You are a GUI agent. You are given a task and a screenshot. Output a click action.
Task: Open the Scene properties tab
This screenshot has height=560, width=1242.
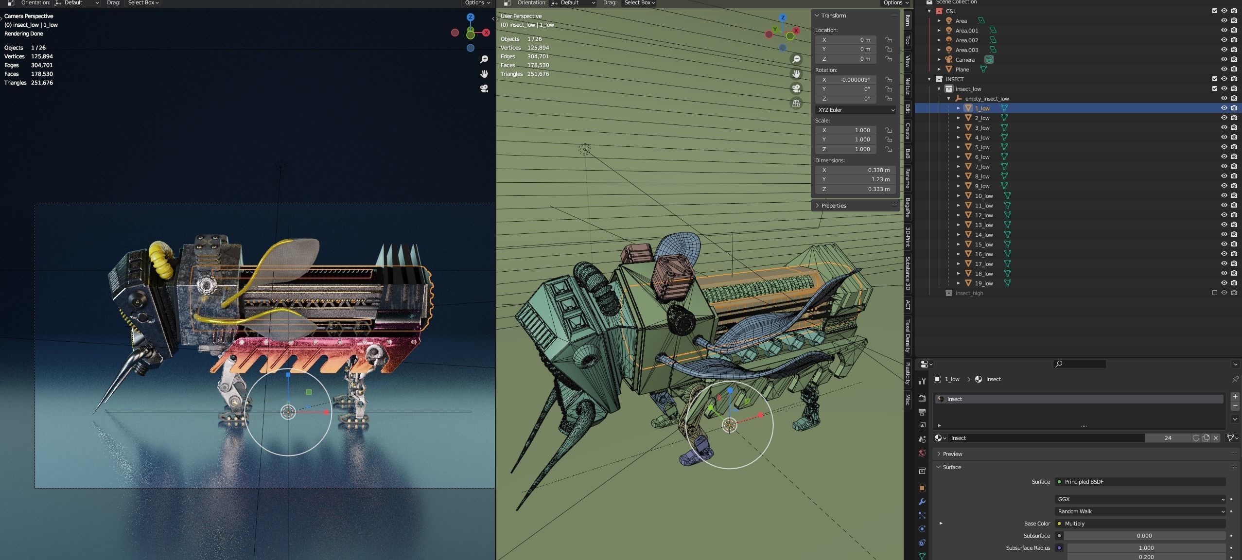pyautogui.click(x=922, y=439)
